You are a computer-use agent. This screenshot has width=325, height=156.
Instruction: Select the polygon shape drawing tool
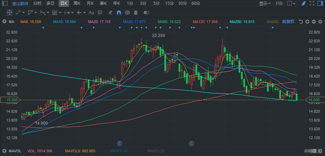[x=31, y=13]
